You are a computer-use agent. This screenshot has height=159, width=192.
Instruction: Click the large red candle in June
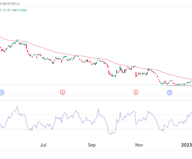(26, 47)
